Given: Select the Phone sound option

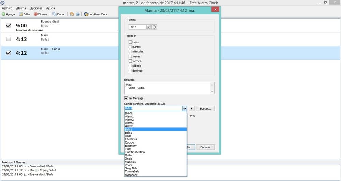Looking at the screenshot, I should point(155,165).
